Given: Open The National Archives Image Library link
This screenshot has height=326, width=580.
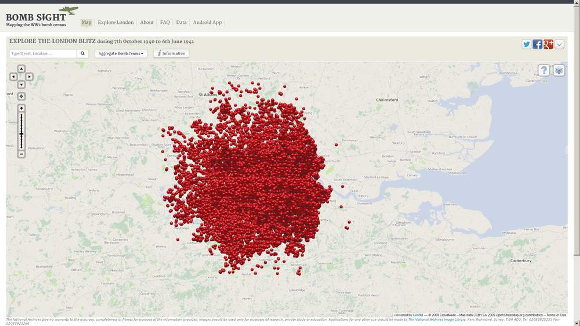Looking at the screenshot, I should [437, 319].
